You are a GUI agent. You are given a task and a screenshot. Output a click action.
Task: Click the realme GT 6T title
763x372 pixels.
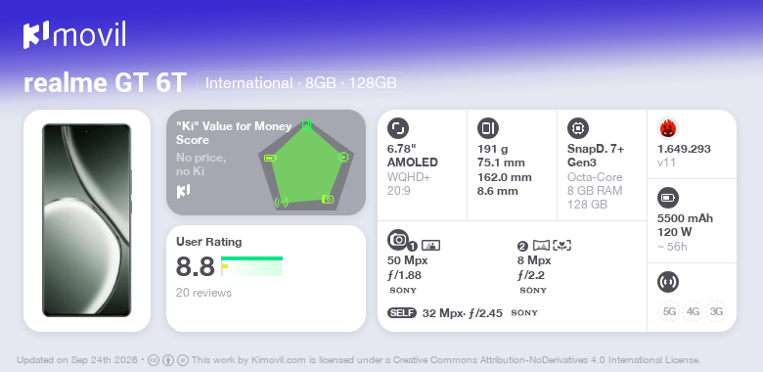105,83
